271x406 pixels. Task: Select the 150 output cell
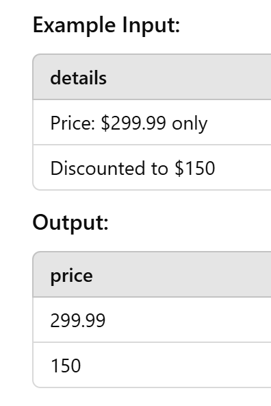coord(152,365)
